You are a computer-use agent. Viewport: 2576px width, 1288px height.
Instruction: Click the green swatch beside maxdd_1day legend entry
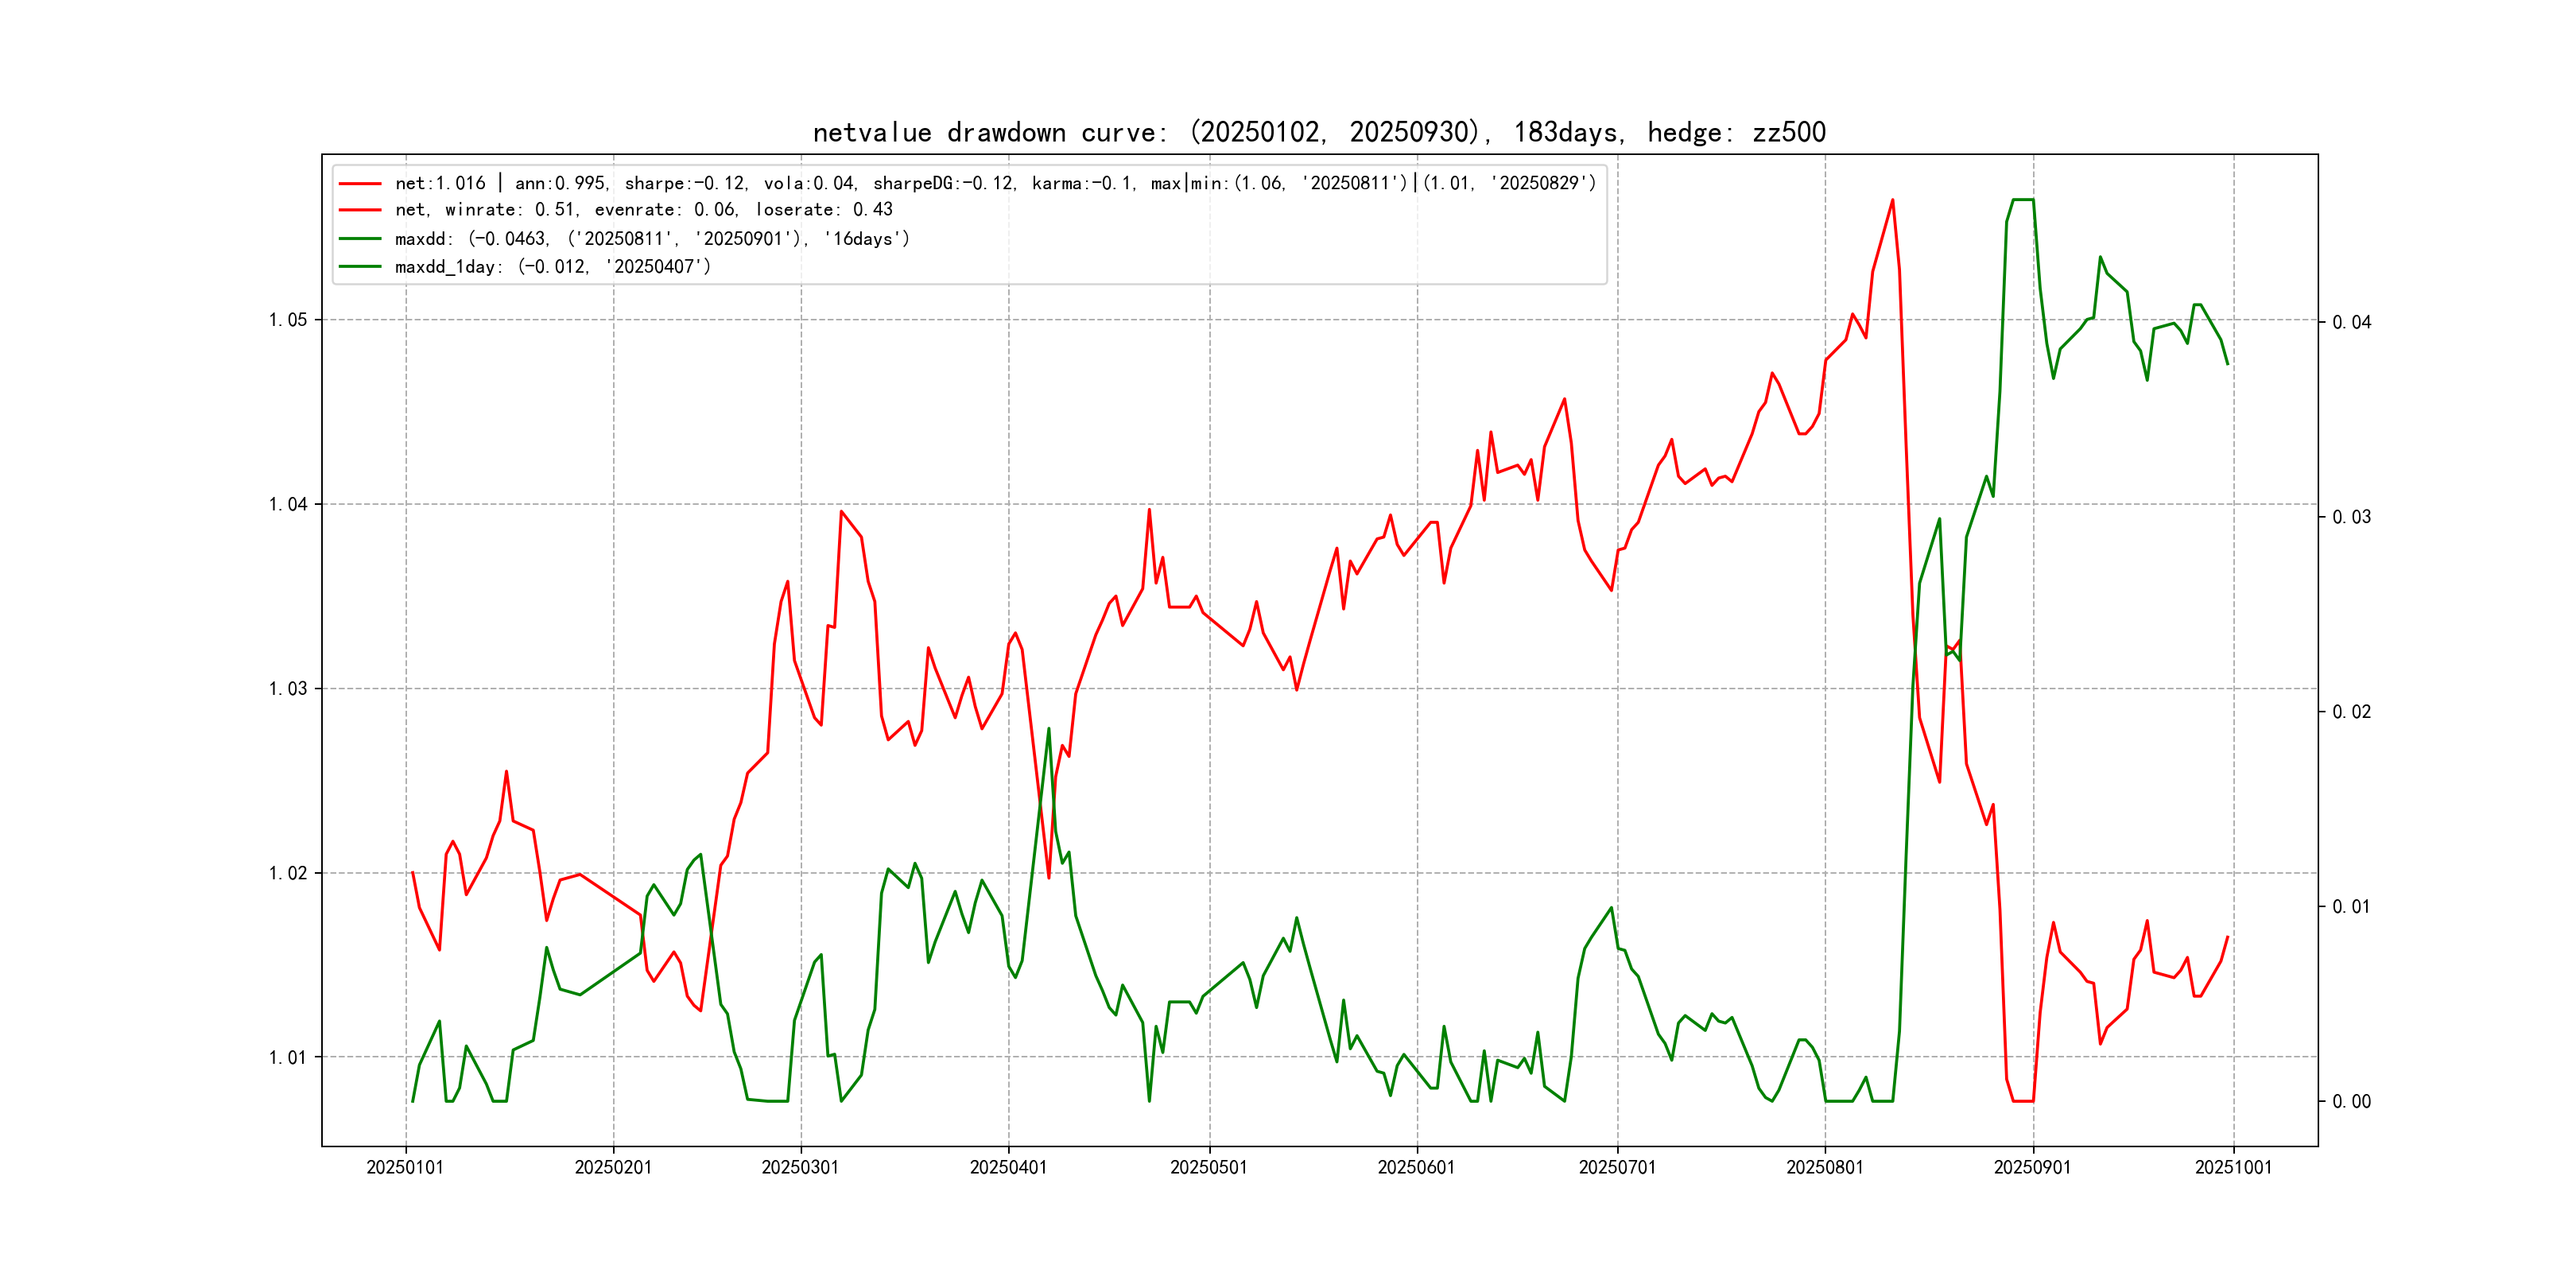(360, 267)
